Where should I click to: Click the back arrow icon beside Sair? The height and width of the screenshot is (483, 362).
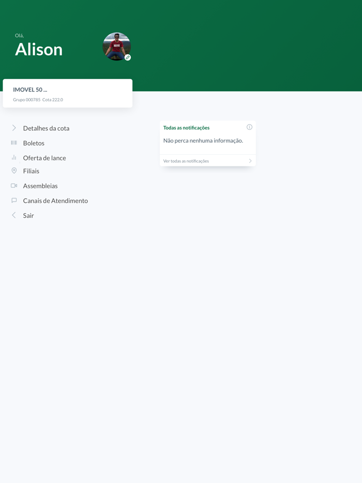14,215
